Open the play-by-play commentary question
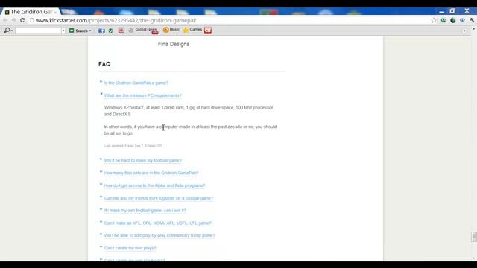 point(159,235)
